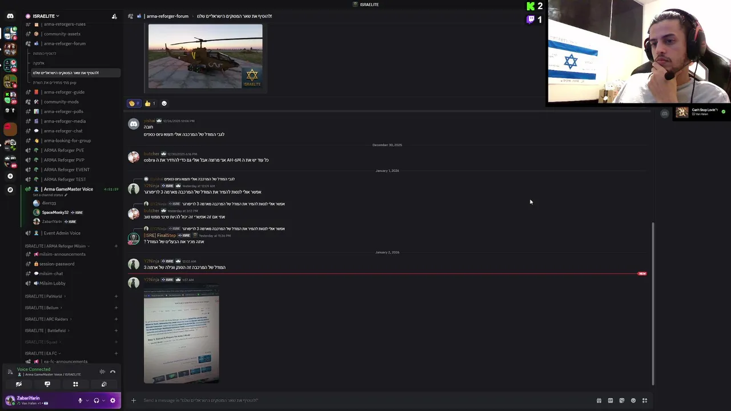Click FinalStep username in the thread
The width and height of the screenshot is (731, 411).
tap(160, 235)
